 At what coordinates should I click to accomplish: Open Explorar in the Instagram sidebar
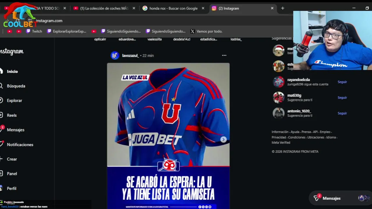coord(14,100)
